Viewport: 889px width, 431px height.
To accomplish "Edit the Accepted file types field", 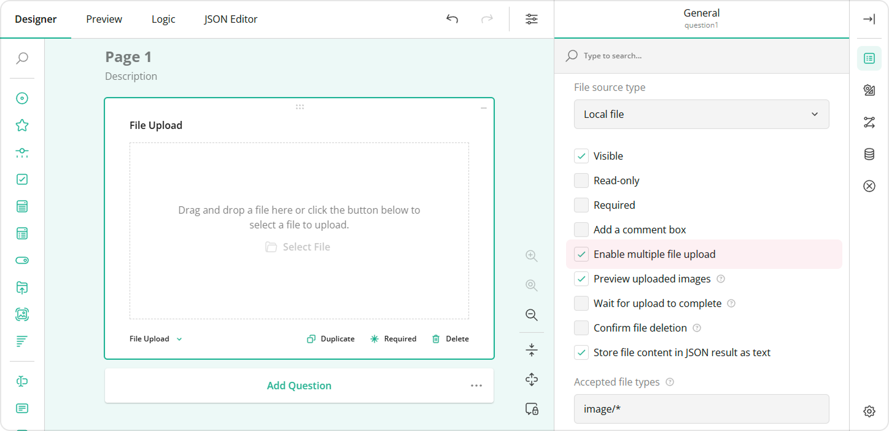I will (701, 409).
